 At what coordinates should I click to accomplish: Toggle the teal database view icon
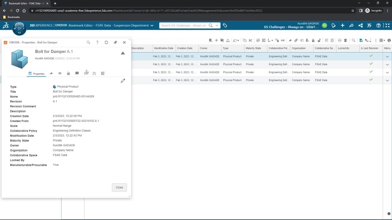pyautogui.click(x=361, y=40)
